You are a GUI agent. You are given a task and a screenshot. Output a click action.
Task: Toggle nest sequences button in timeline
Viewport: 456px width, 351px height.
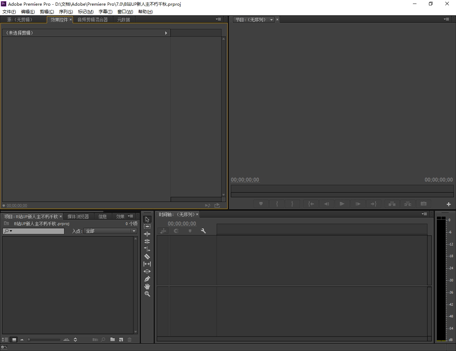coord(163,231)
